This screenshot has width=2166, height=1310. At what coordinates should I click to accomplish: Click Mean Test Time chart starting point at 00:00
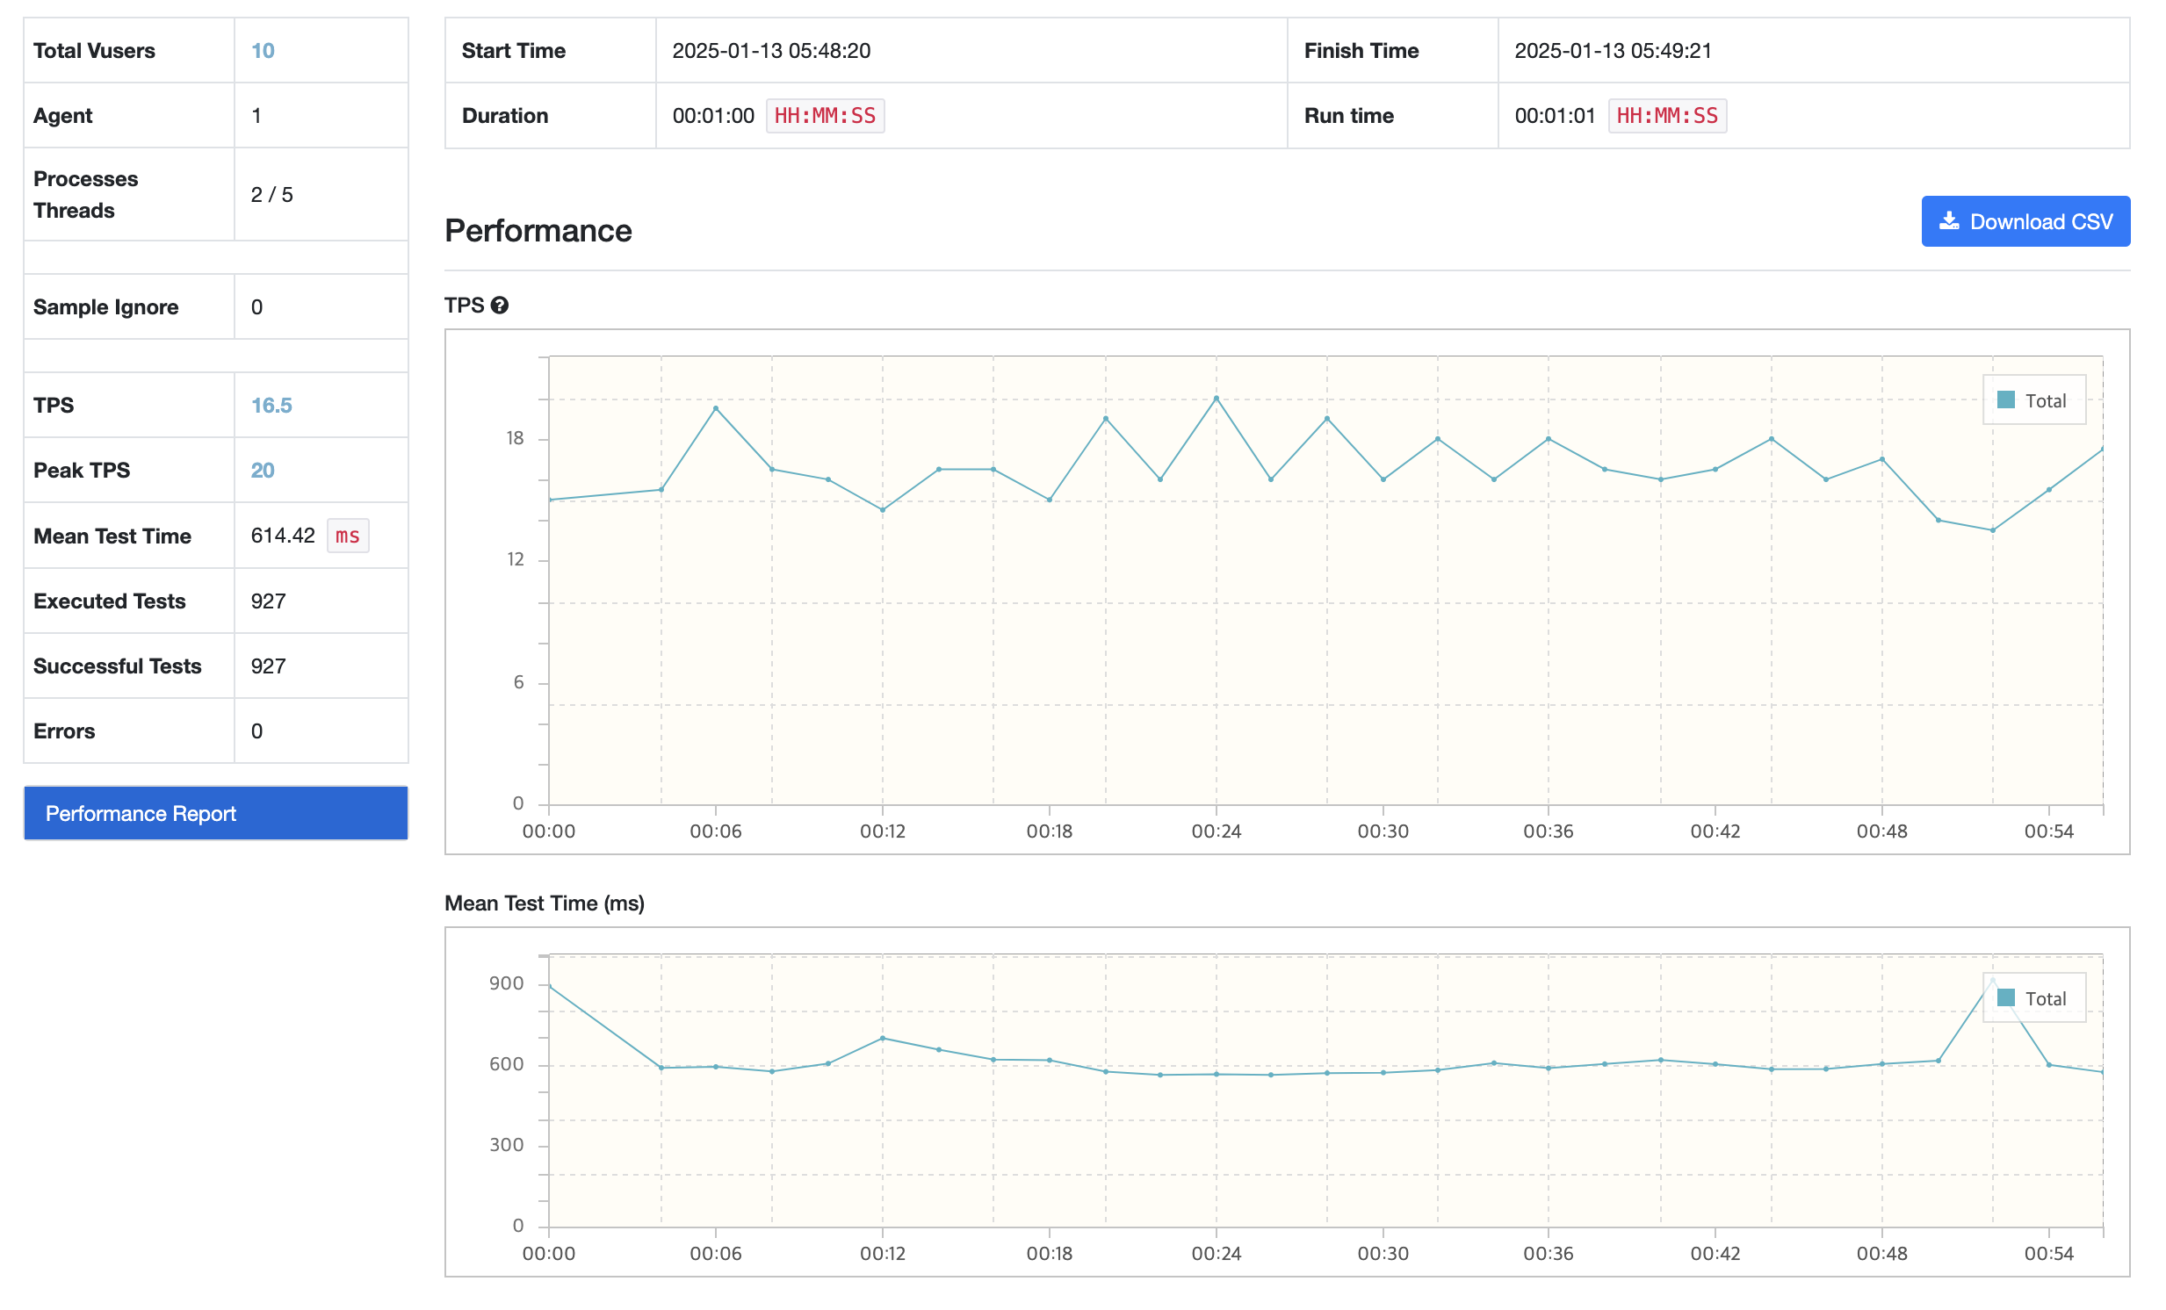tap(550, 986)
